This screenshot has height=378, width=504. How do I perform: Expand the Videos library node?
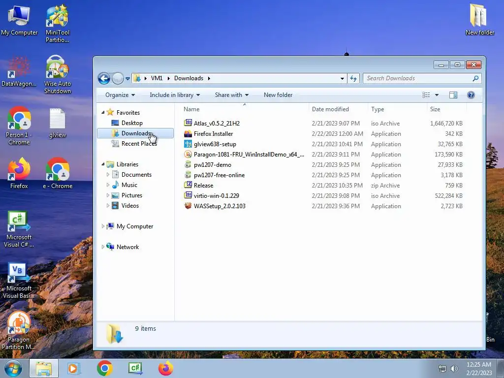(x=108, y=205)
